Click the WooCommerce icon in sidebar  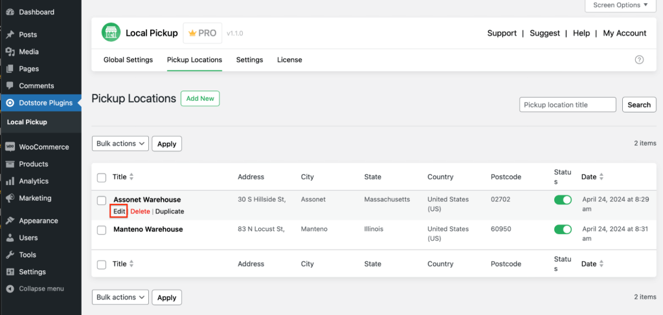[10, 147]
